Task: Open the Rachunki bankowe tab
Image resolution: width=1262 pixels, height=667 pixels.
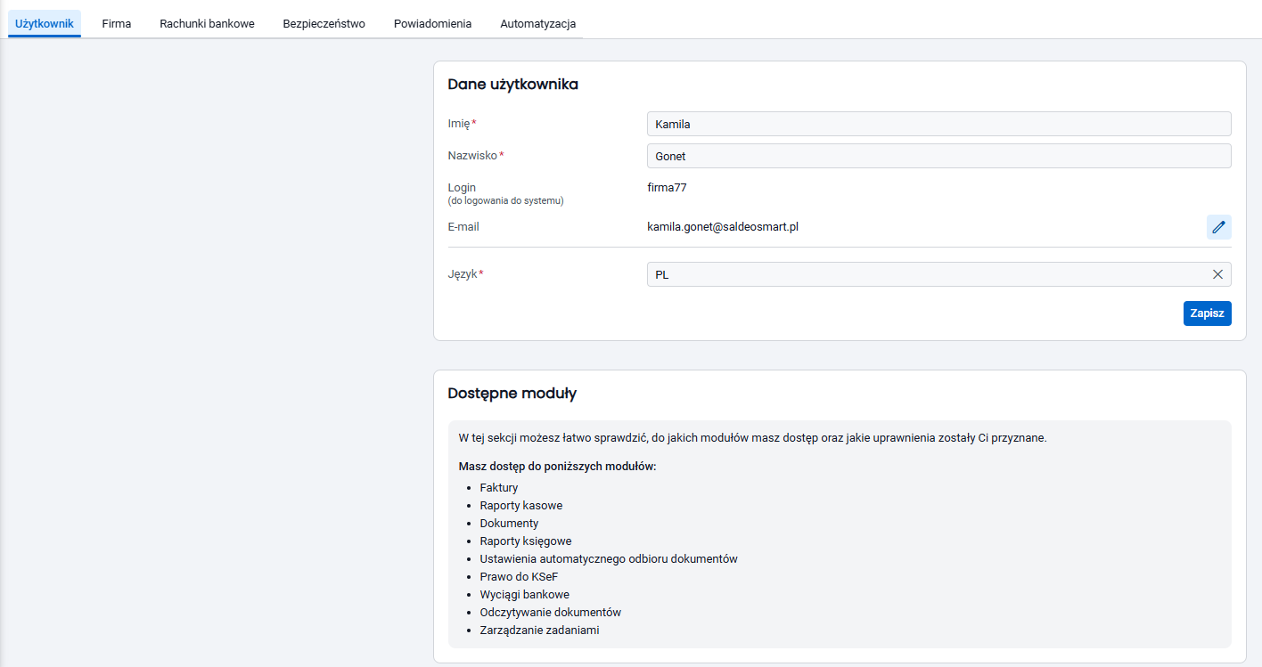Action: click(x=207, y=24)
